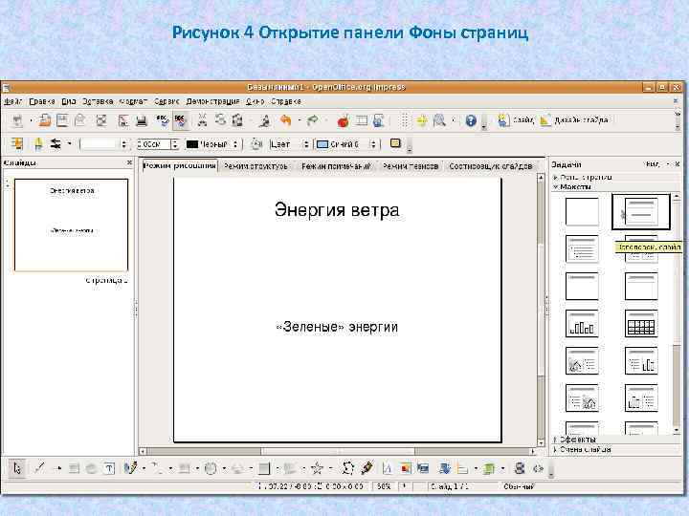Pick the Select arrow tool
The width and height of the screenshot is (689, 516).
[17, 468]
